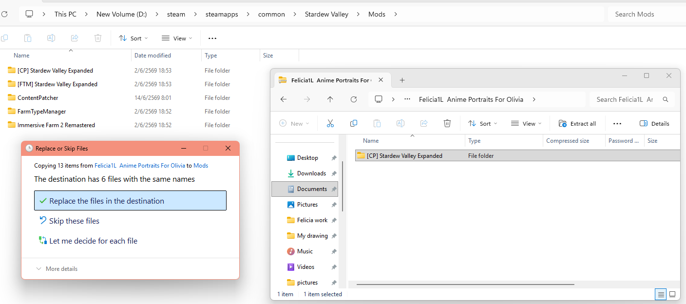Open View dropdown in Mods window
The width and height of the screenshot is (686, 304).
coord(177,38)
